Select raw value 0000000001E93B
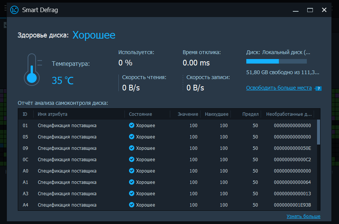The image size is (339, 224). click(292, 205)
